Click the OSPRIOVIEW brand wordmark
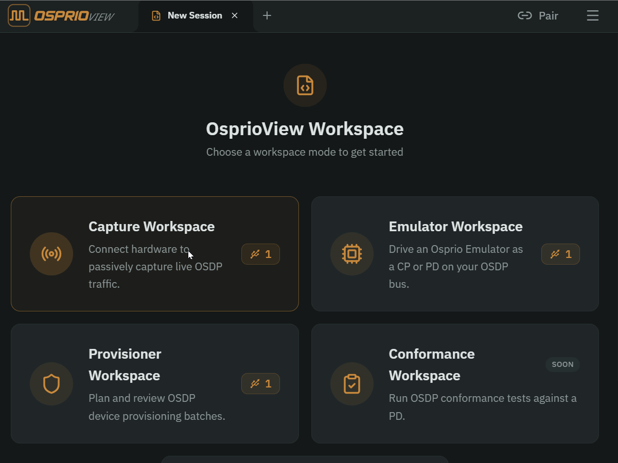 click(74, 16)
